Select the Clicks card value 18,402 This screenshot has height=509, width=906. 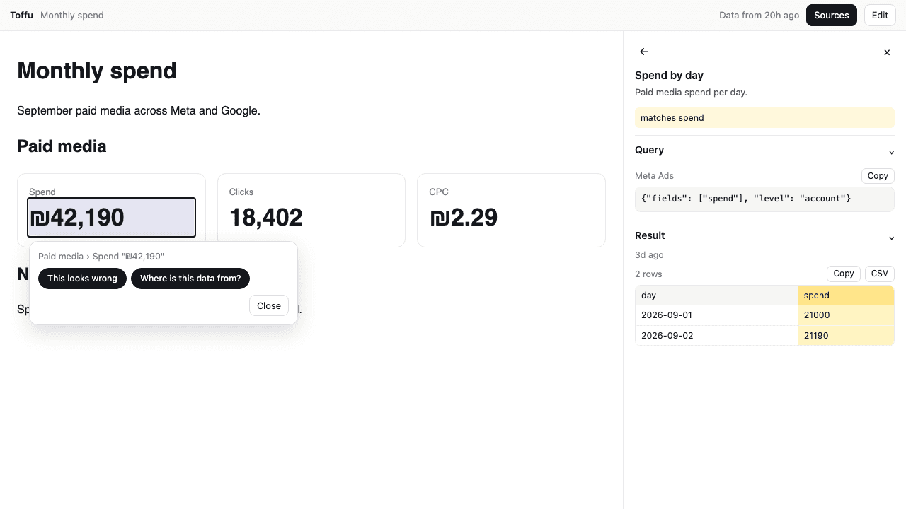[x=266, y=217]
